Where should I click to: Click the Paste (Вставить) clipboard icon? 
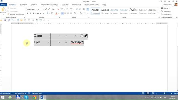[3, 10]
